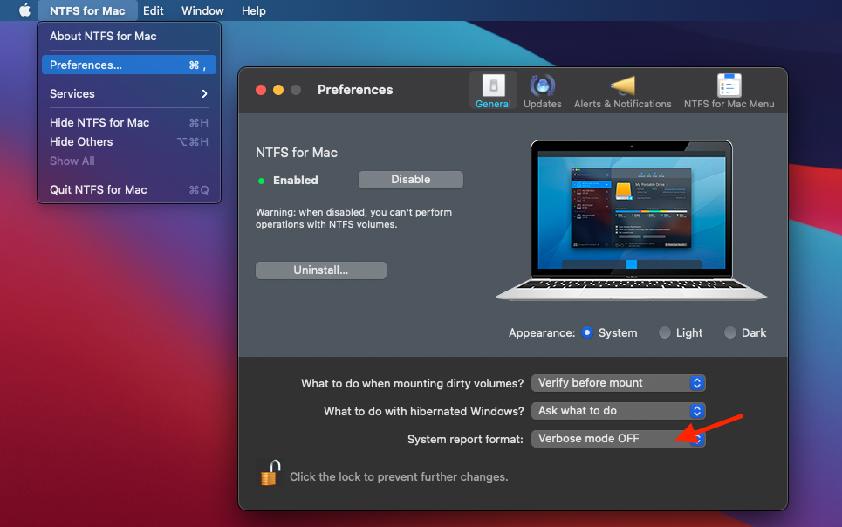Click the Disable button
This screenshot has height=527, width=842.
point(410,180)
